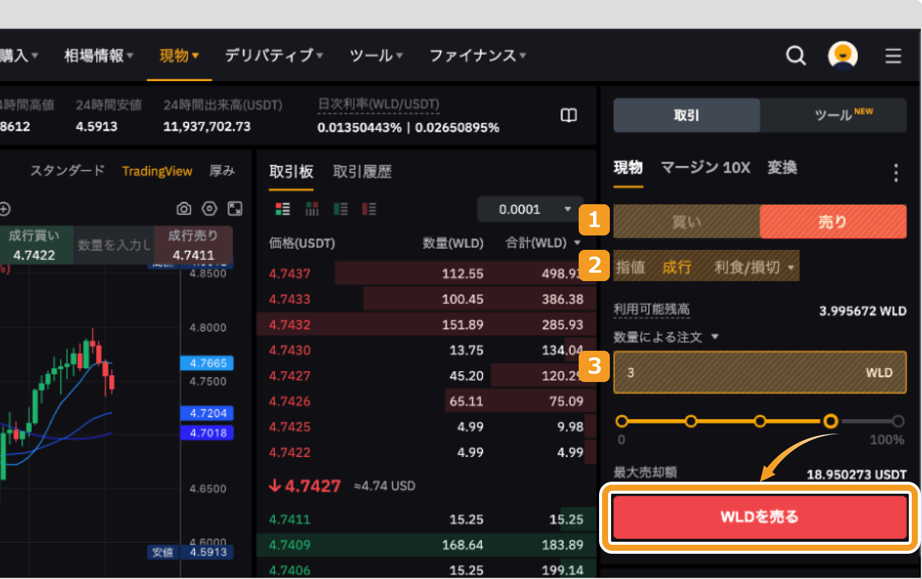
Task: Switch to 取引板 order book tab
Action: pos(291,172)
